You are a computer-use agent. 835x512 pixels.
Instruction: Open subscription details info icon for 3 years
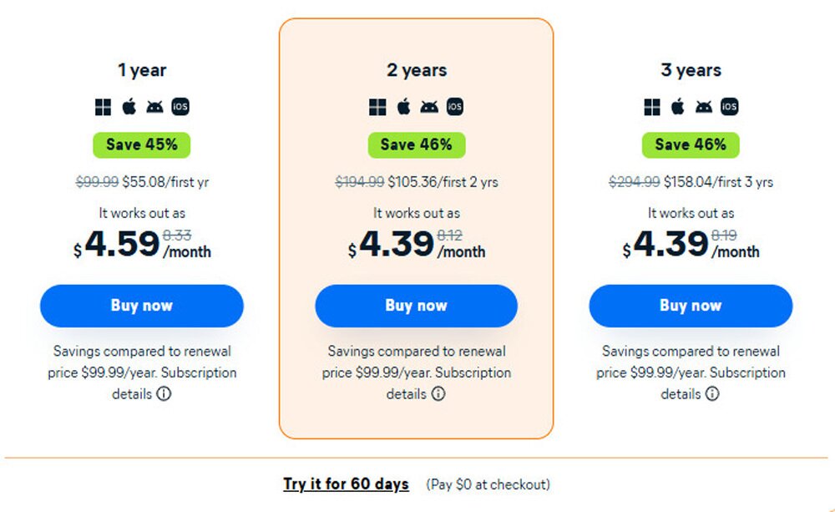[x=712, y=393]
